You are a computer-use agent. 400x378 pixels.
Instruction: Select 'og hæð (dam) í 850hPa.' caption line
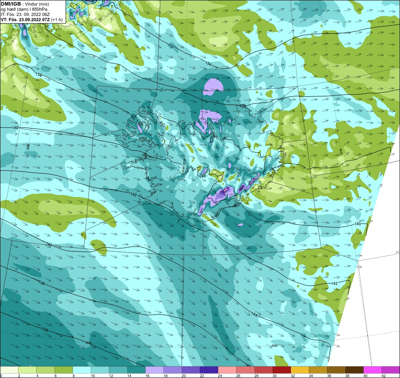click(x=25, y=9)
